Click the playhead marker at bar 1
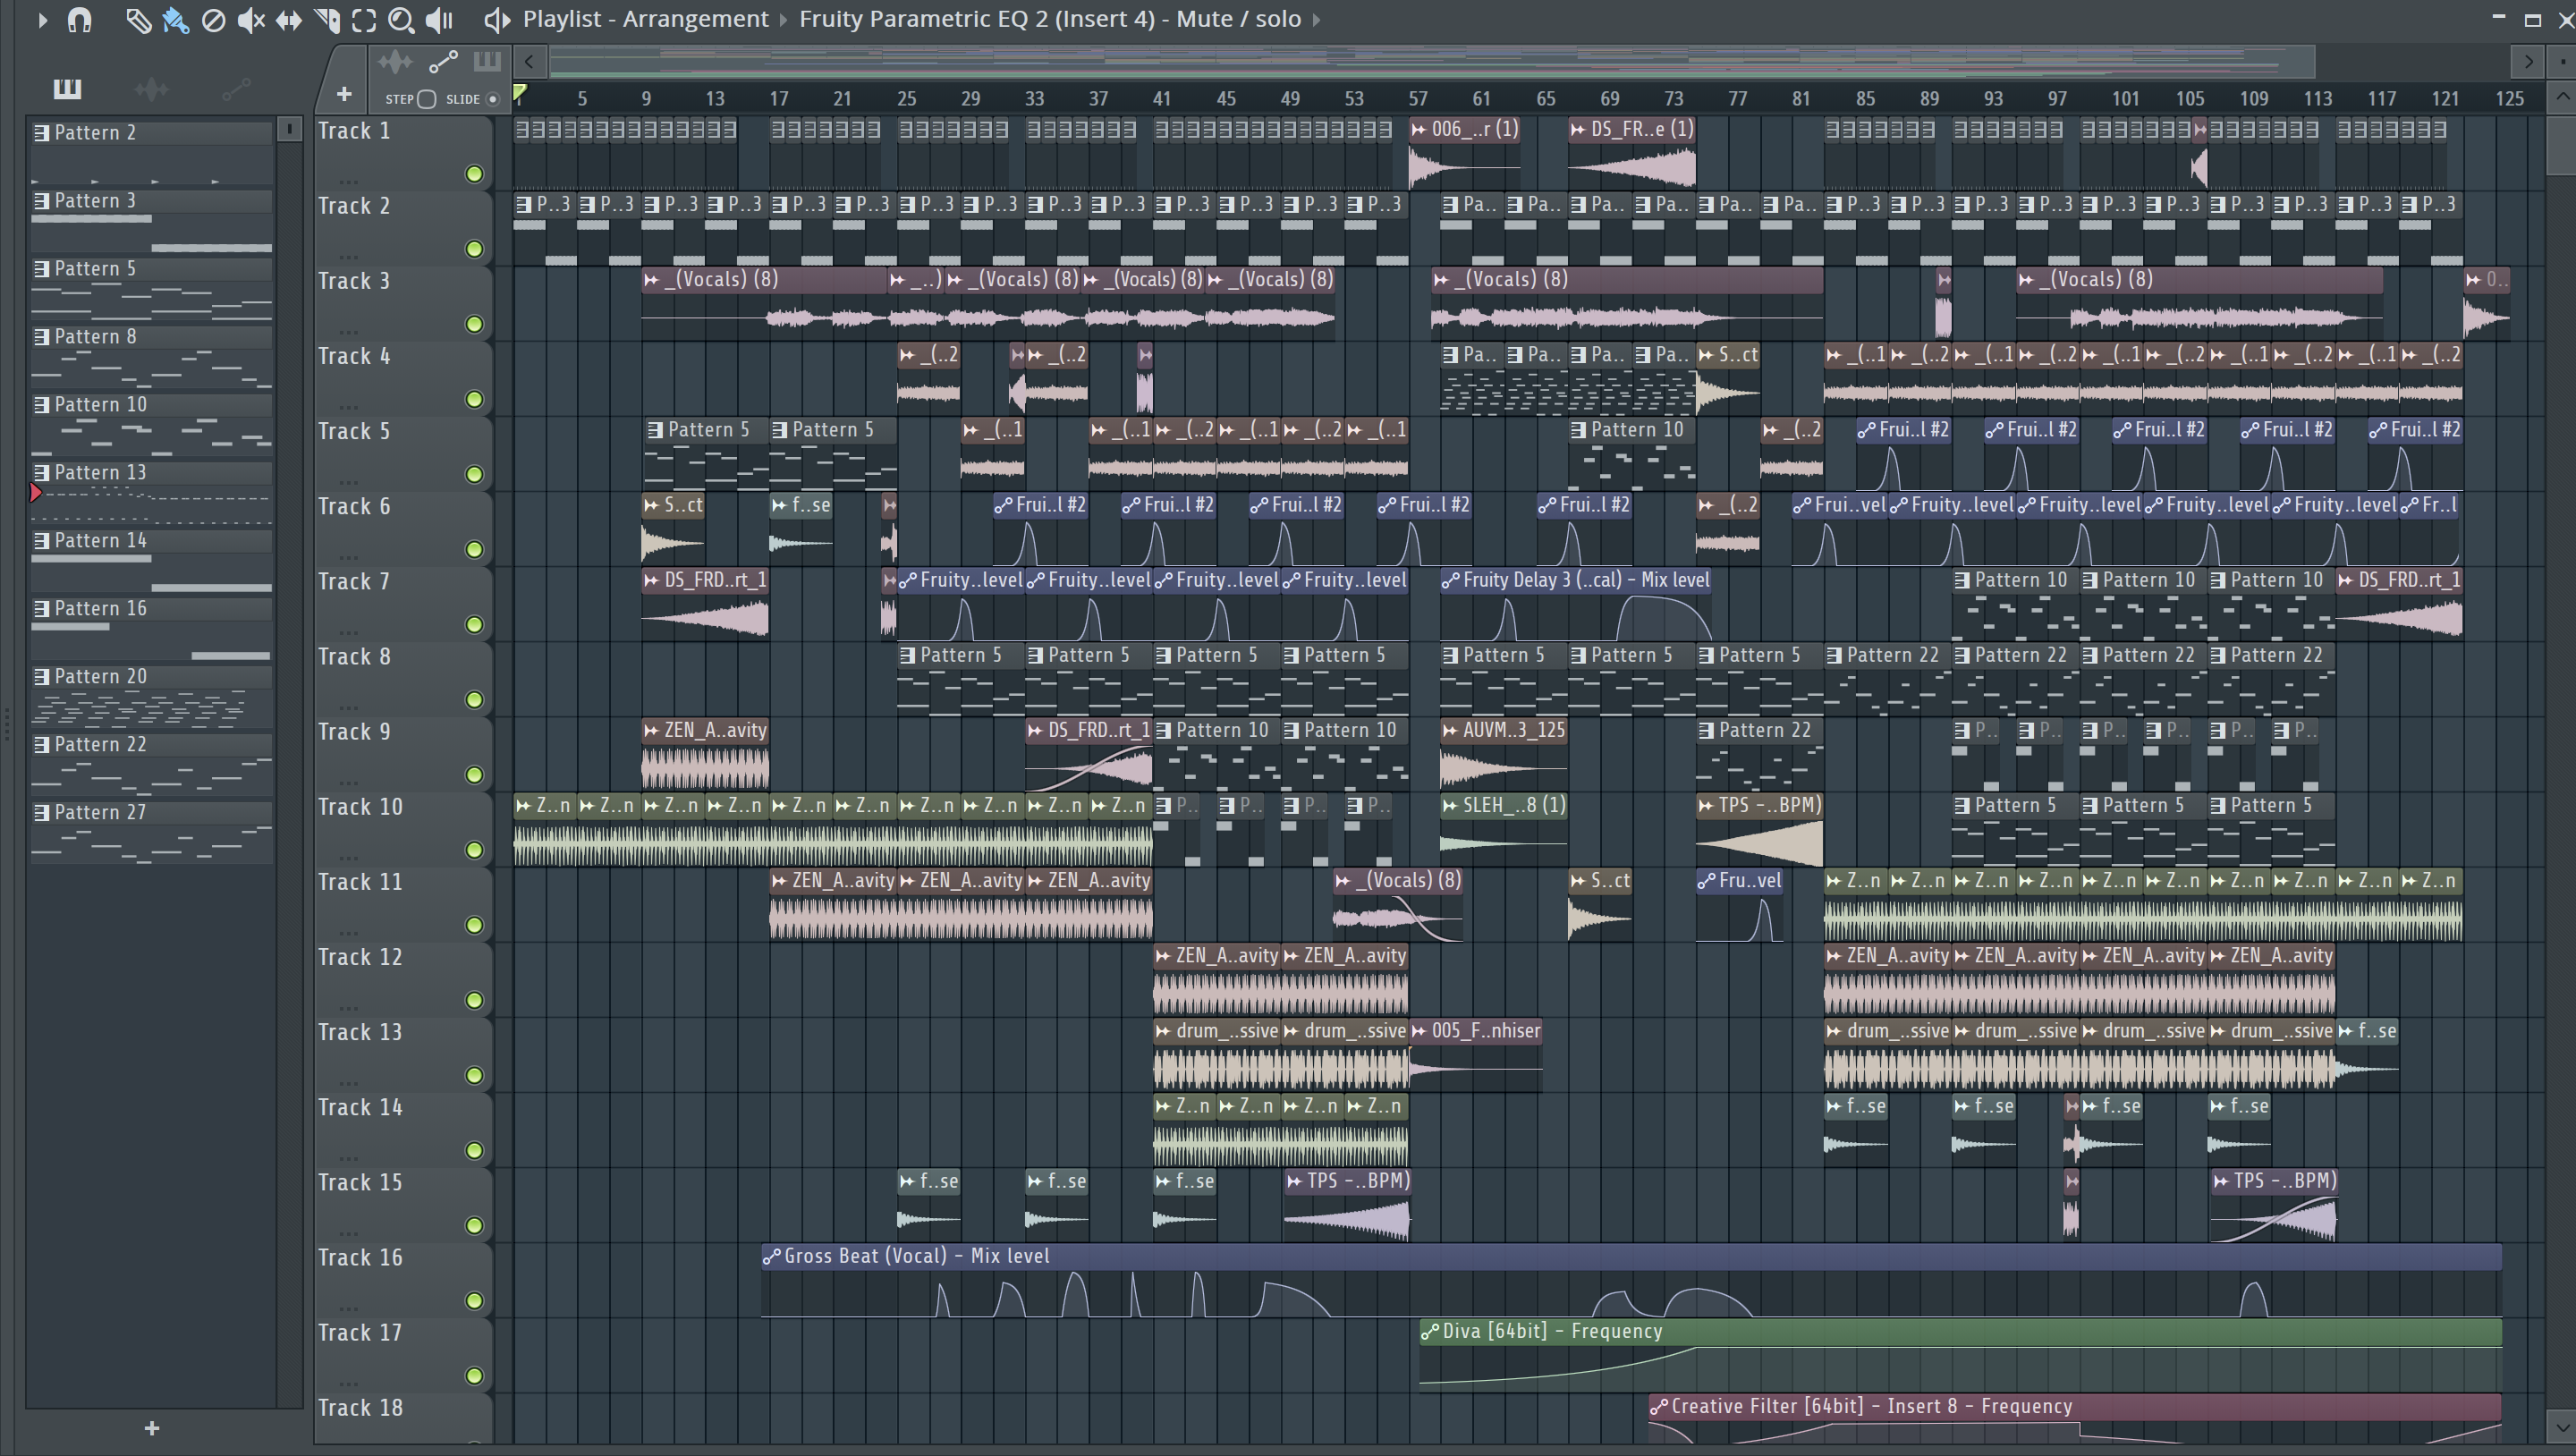Screen dimensions: 2576x1456 (520, 94)
